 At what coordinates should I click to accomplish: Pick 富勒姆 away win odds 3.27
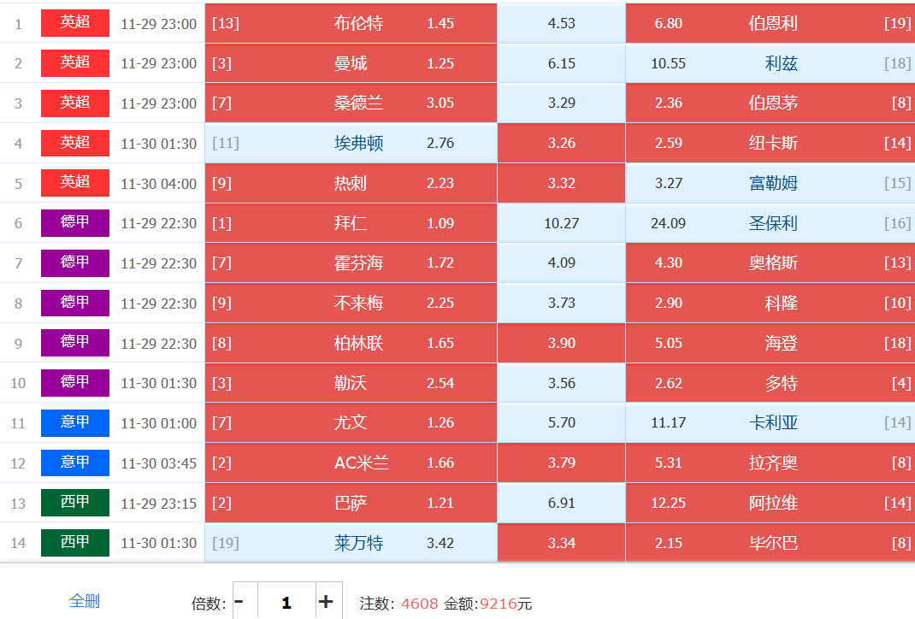770,184
